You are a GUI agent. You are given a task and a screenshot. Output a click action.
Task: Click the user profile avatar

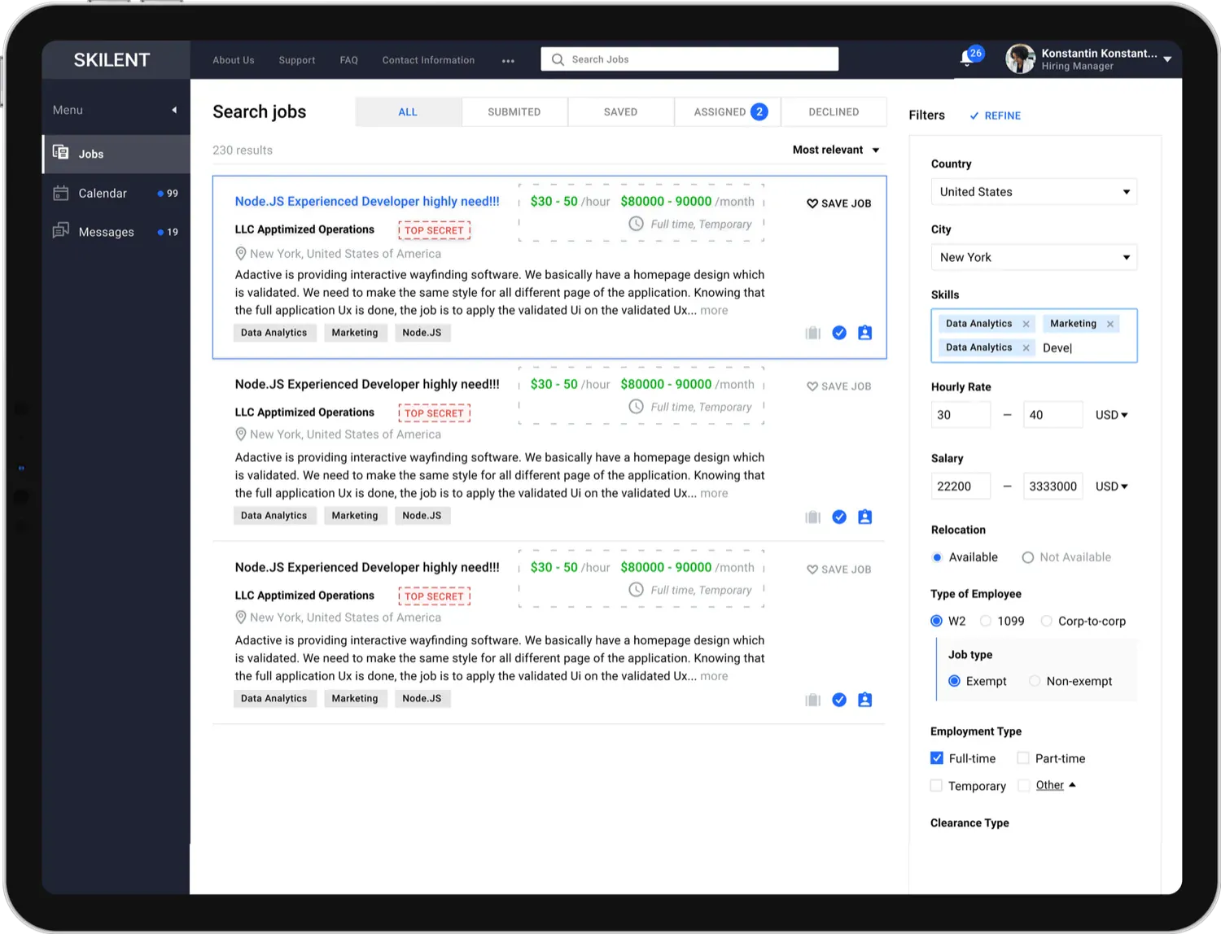coord(1020,59)
